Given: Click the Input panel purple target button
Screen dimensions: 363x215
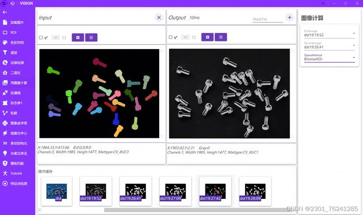Looking at the screenshot, I should click(91, 37).
